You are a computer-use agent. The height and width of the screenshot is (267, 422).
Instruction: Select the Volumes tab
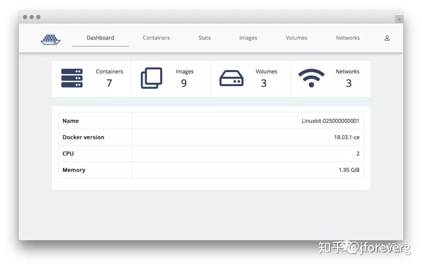click(296, 38)
